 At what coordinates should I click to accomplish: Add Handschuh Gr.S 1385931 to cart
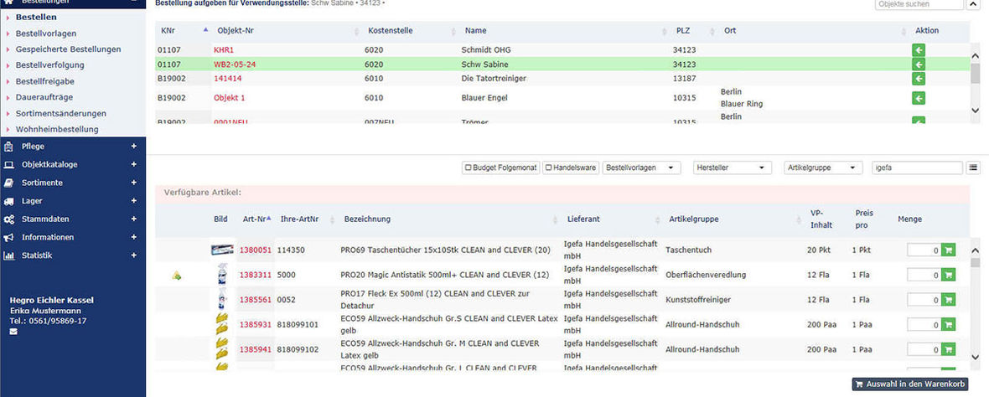pos(948,324)
